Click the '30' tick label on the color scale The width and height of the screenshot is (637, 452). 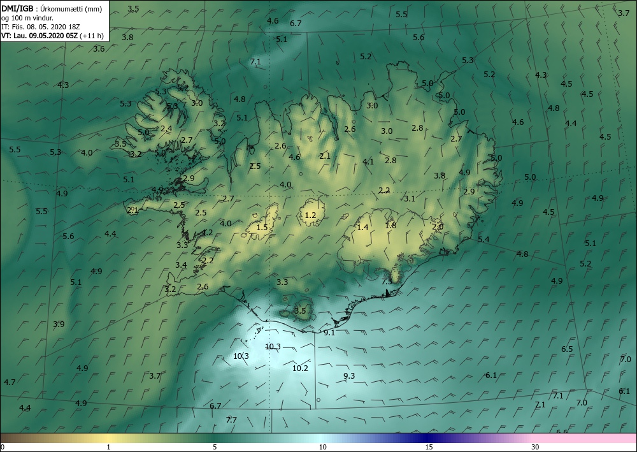point(536,447)
